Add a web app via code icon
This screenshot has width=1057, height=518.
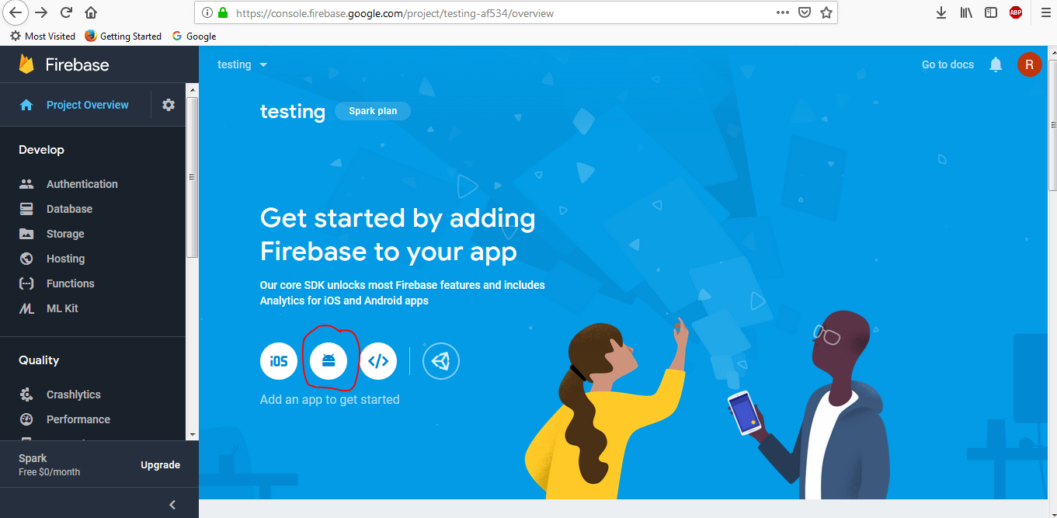click(378, 361)
